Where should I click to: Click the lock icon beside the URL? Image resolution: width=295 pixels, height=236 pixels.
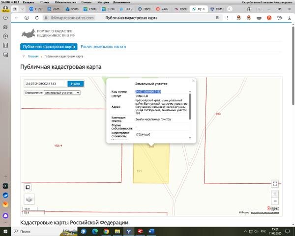pos(46,18)
